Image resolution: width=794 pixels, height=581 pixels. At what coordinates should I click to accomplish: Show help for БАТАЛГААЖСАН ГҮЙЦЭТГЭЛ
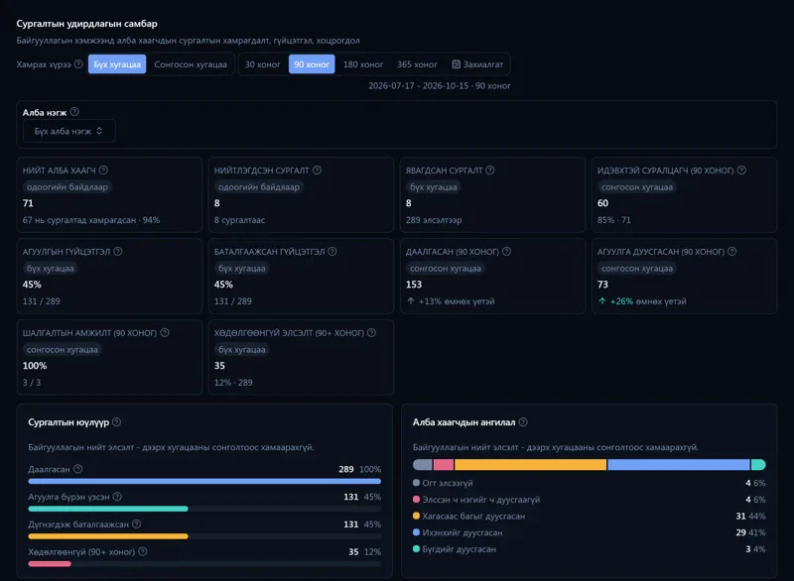tap(332, 251)
